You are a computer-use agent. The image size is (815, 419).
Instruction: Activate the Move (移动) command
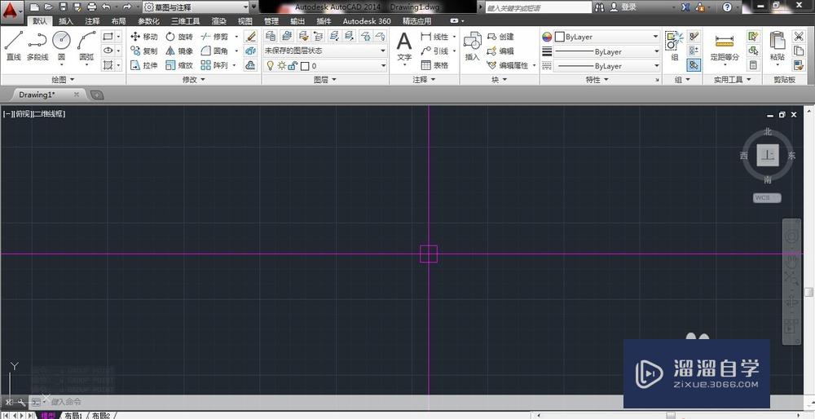click(x=143, y=37)
